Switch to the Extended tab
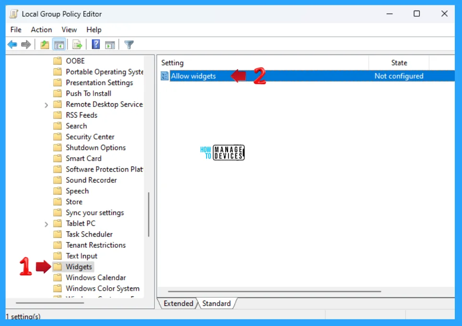This screenshot has width=462, height=326. pyautogui.click(x=178, y=304)
